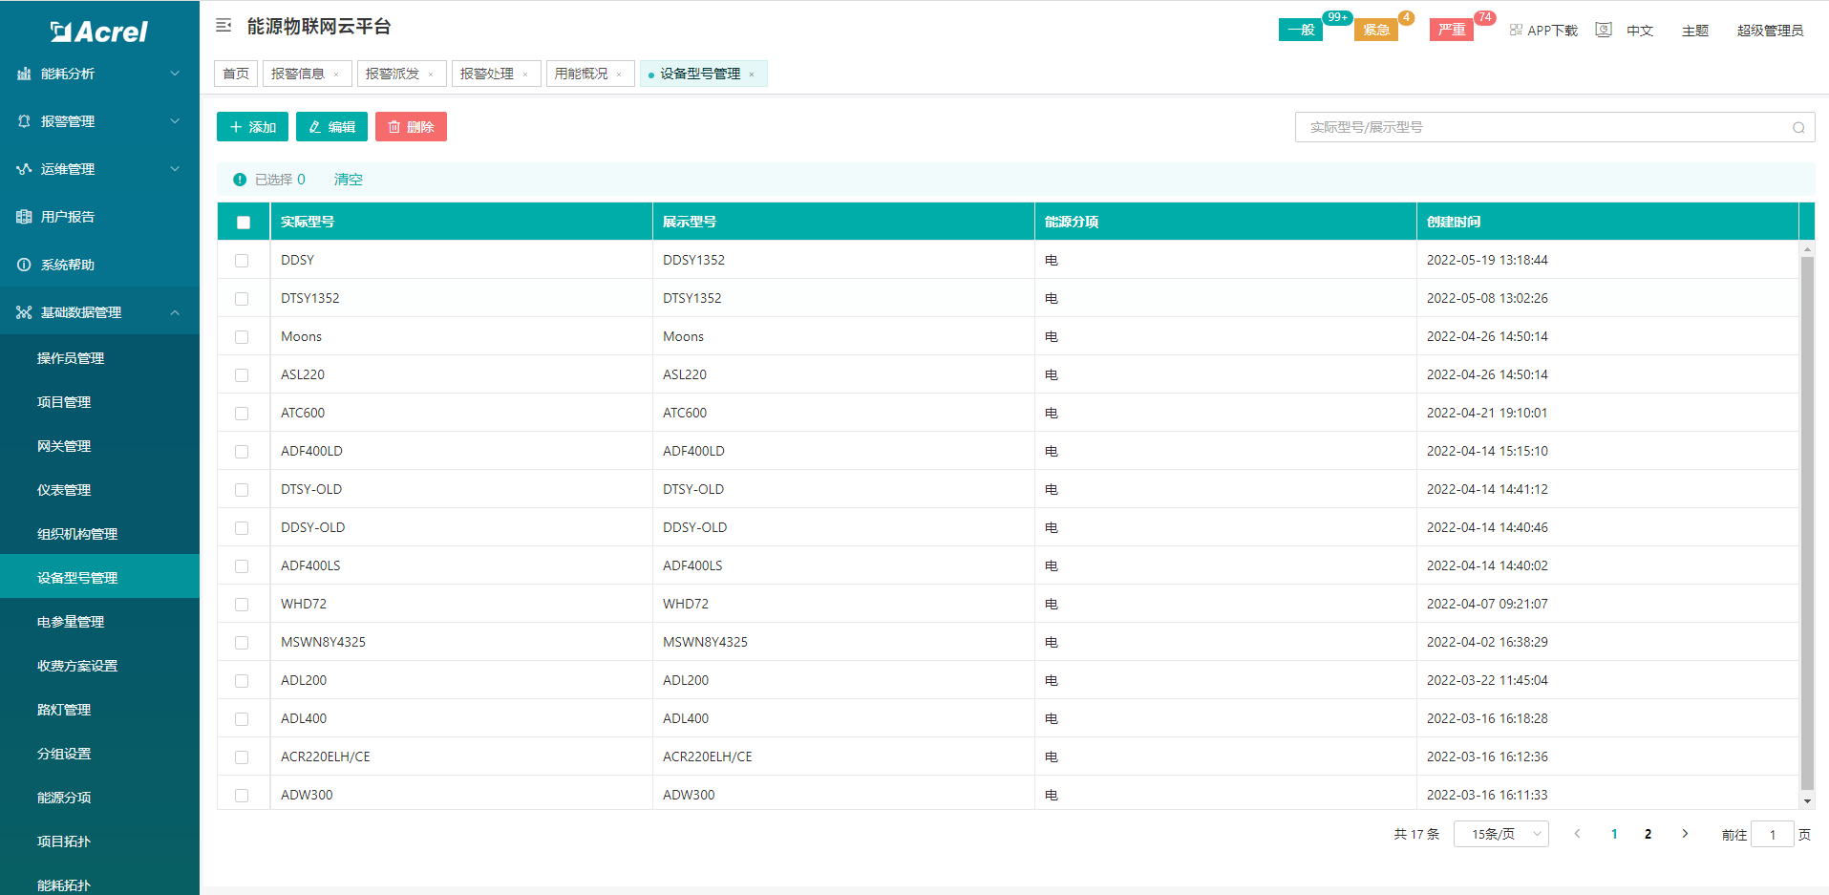
Task: Click the 运维管理 sidebar icon
Action: (x=24, y=169)
